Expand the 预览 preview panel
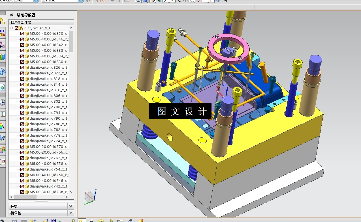The width and height of the screenshot is (361, 222). (x=71, y=206)
